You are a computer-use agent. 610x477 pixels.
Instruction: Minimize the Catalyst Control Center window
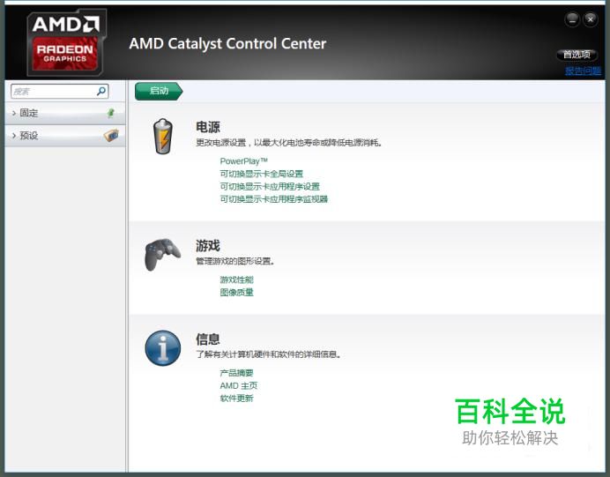[x=572, y=19]
